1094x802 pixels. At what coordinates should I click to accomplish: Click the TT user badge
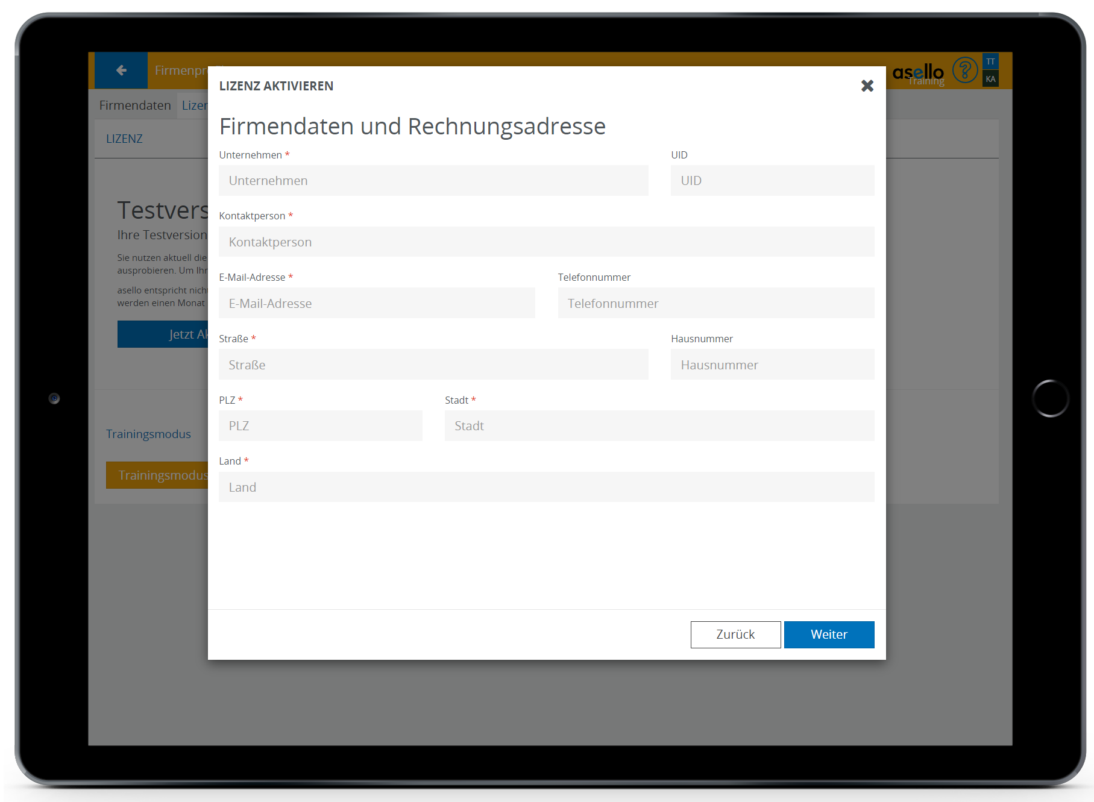(990, 61)
